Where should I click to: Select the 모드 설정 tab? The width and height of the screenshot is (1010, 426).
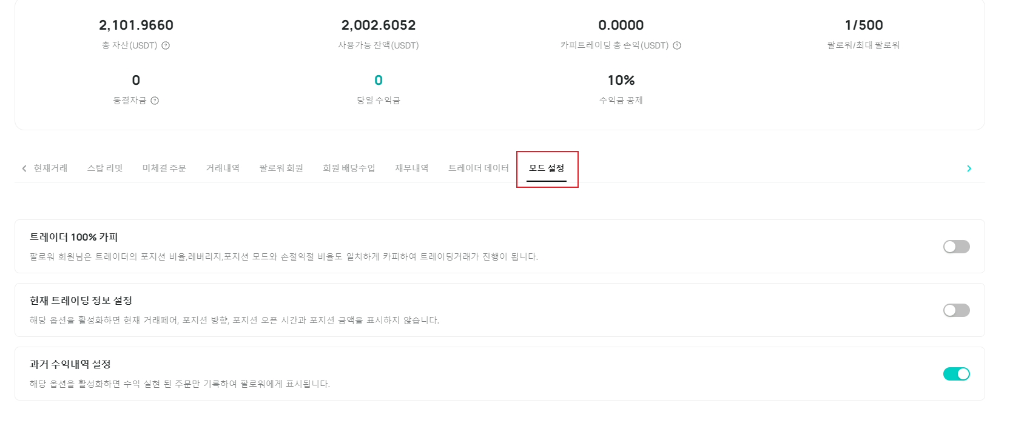coord(547,168)
